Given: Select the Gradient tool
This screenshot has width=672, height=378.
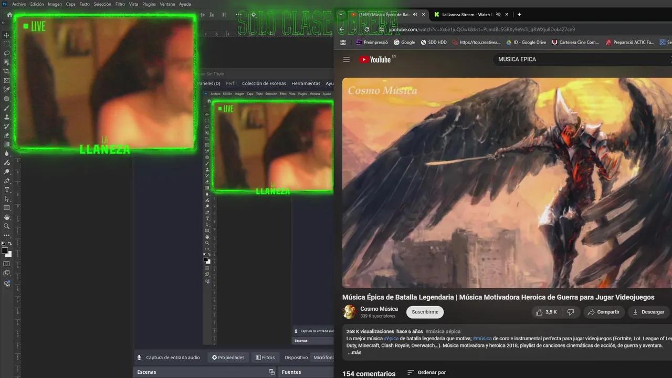Looking at the screenshot, I should [7, 144].
